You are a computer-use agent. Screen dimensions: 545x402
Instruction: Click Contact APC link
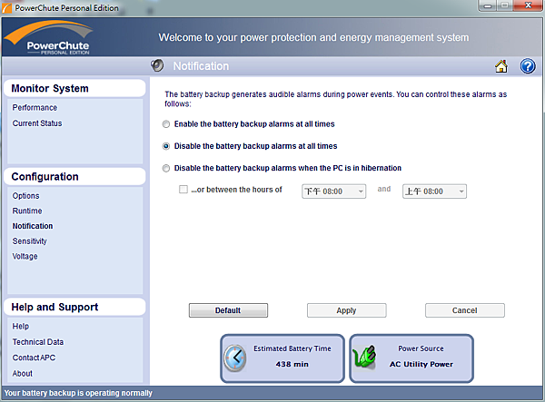click(x=34, y=358)
